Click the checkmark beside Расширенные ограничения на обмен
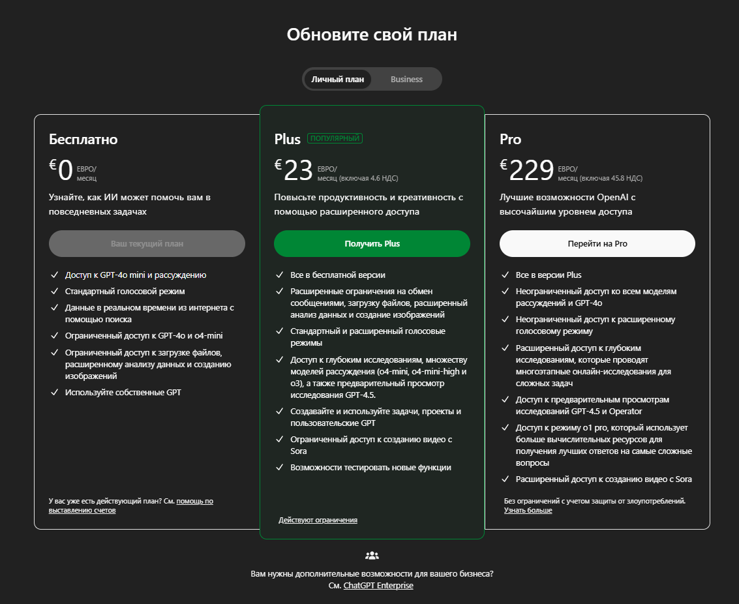The height and width of the screenshot is (604, 739). [x=280, y=291]
